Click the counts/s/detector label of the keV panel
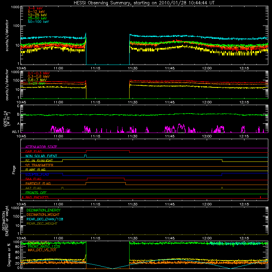Image resolution: width=272 pixels, height=272 pixels. point(7,35)
